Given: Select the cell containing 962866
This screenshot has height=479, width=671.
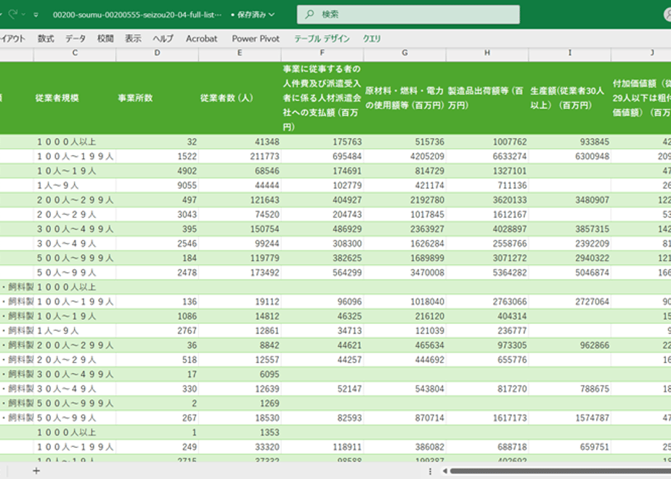Looking at the screenshot, I should point(569,345).
